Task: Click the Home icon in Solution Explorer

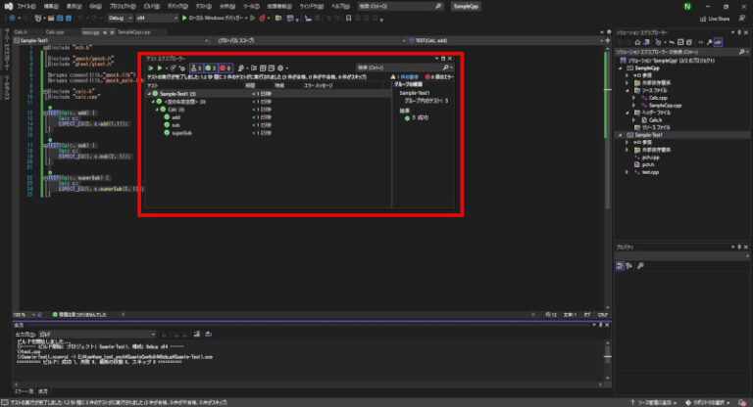Action: coord(637,42)
